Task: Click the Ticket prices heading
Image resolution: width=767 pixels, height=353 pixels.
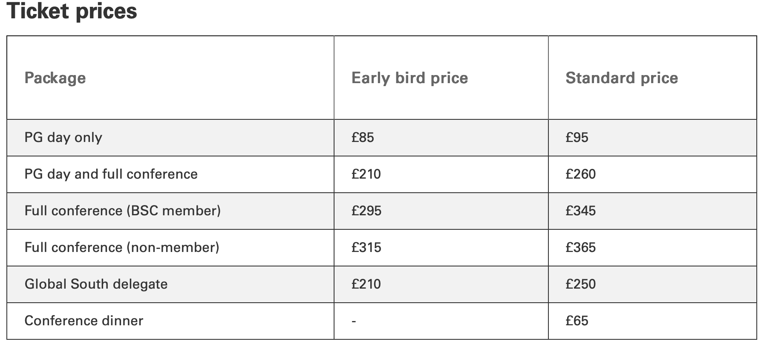Action: [x=72, y=11]
